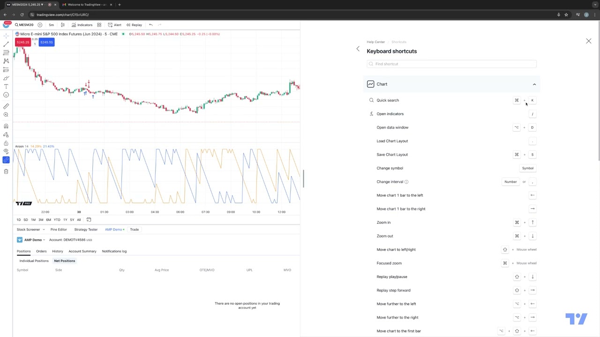Click the Open indicators shortcut row
The height and width of the screenshot is (337, 600).
point(451,114)
